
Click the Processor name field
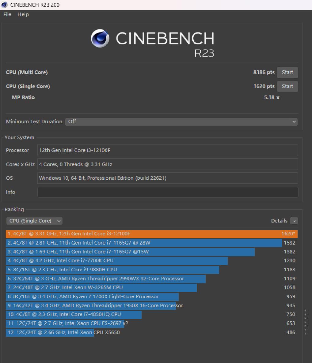[167, 150]
